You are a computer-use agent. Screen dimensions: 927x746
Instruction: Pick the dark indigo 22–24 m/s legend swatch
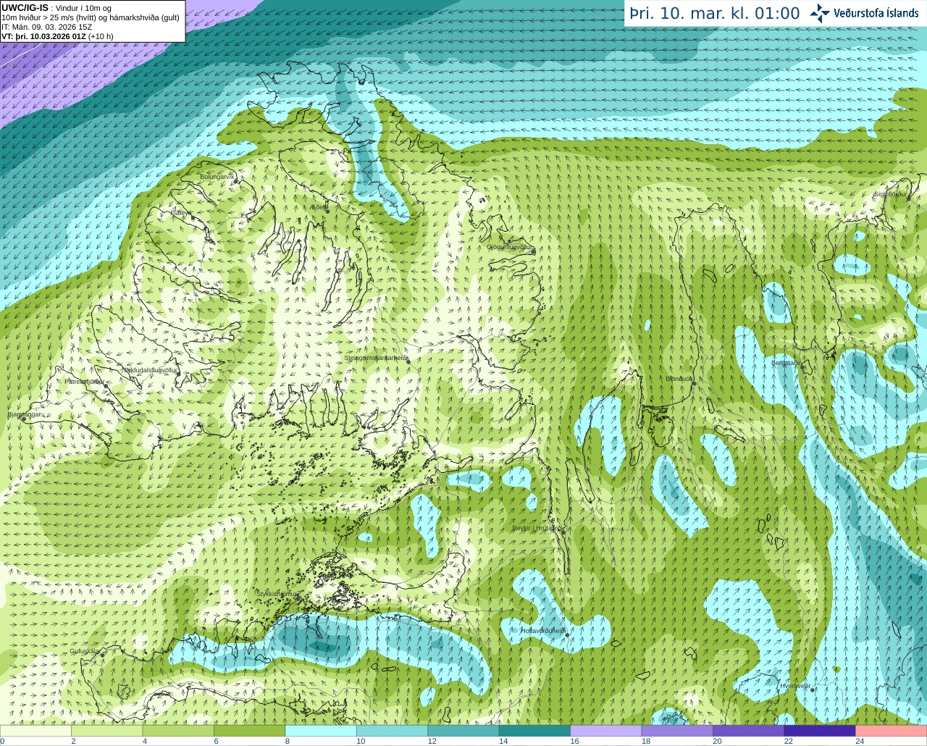click(820, 730)
